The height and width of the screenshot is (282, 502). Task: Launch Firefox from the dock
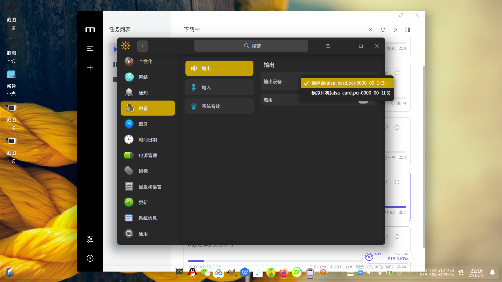284,273
